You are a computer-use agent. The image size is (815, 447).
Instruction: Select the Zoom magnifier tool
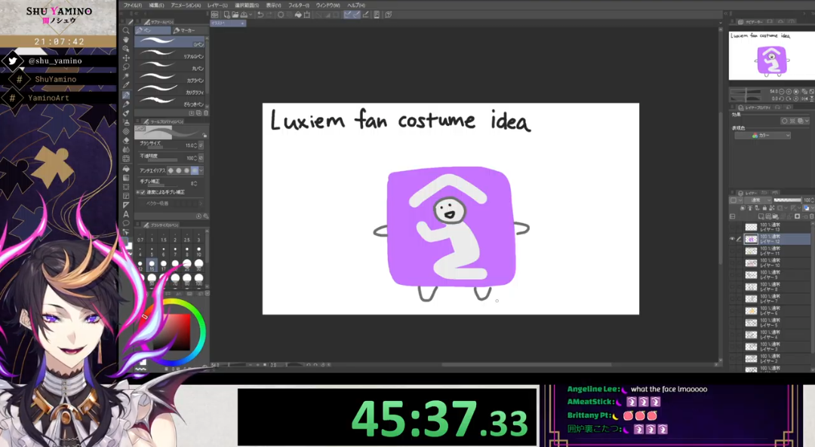point(126,31)
